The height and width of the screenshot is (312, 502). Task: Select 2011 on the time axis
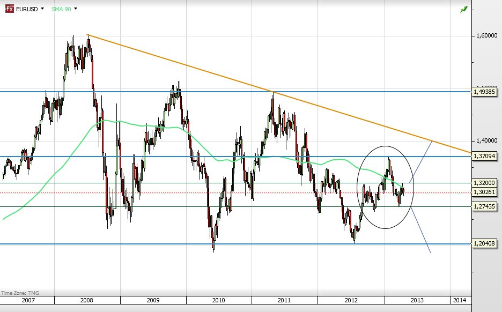tap(284, 300)
